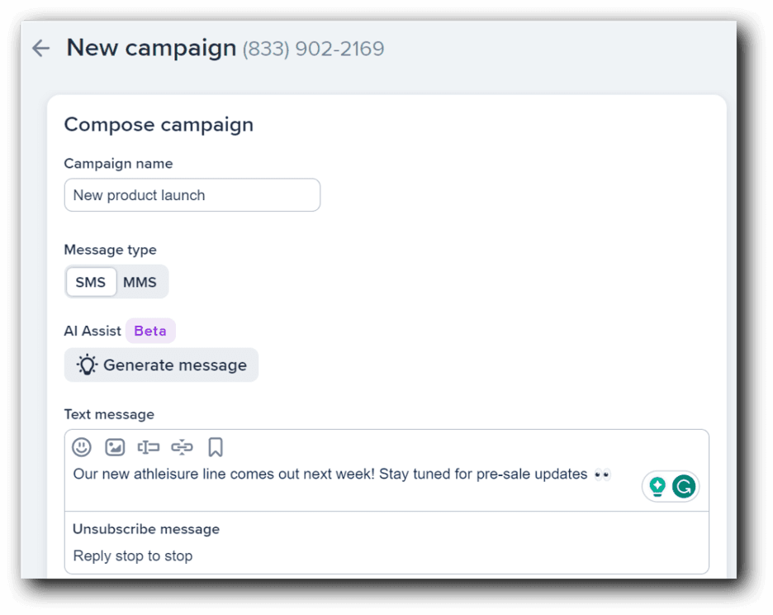
Task: Select the New campaign page title
Action: point(150,48)
